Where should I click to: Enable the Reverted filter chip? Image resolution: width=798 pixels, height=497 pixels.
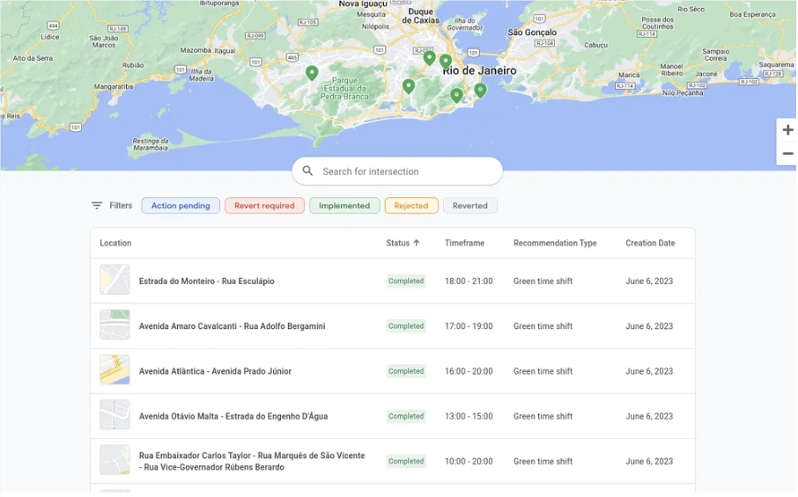[x=469, y=206]
